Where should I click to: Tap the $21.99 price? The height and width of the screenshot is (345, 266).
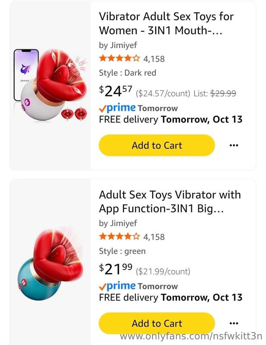116,269
